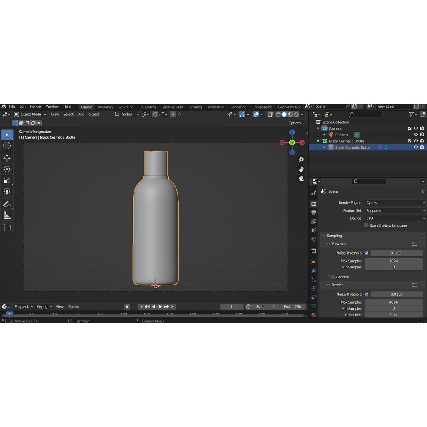
Task: Toggle Viewport Noise Threshold checkbox
Action: [367, 253]
